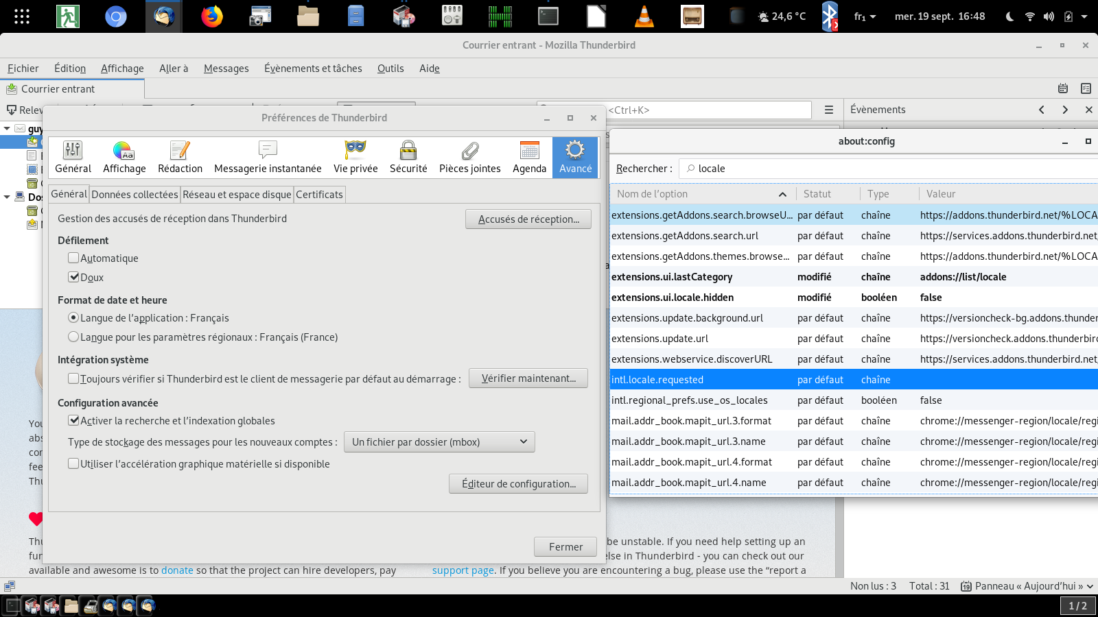Enable Automatique scrolling checkbox
This screenshot has width=1098, height=617.
tap(73, 258)
